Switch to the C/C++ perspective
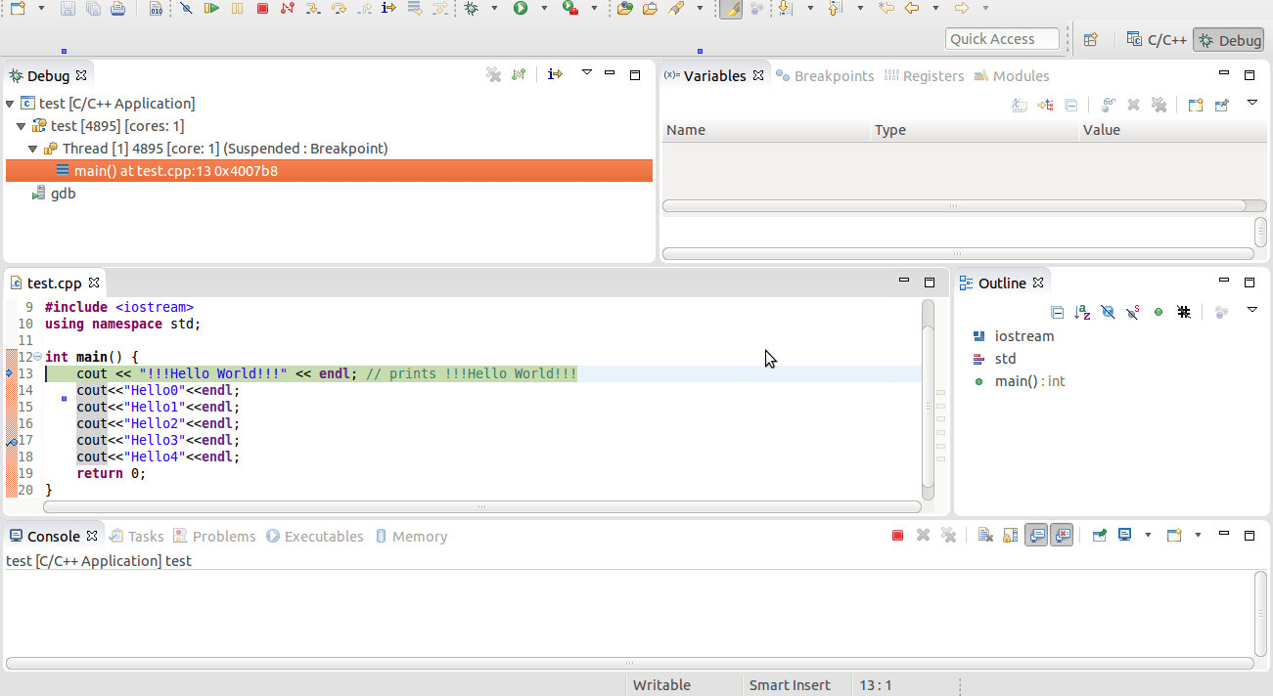This screenshot has width=1273, height=696. (1157, 40)
